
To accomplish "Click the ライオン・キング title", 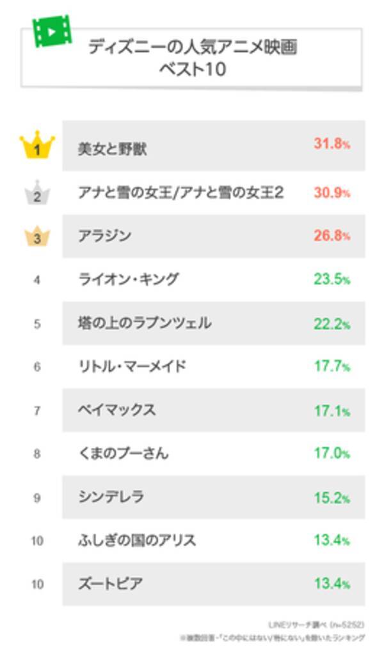I will pos(128,279).
